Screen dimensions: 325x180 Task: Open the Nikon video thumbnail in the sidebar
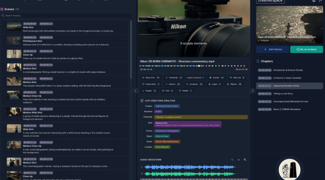pos(289,25)
